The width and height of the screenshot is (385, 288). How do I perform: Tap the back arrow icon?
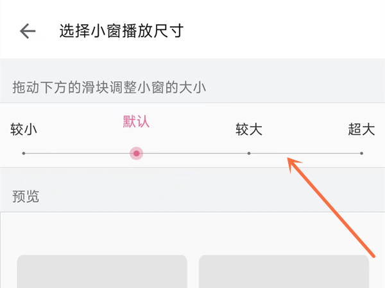coord(27,31)
